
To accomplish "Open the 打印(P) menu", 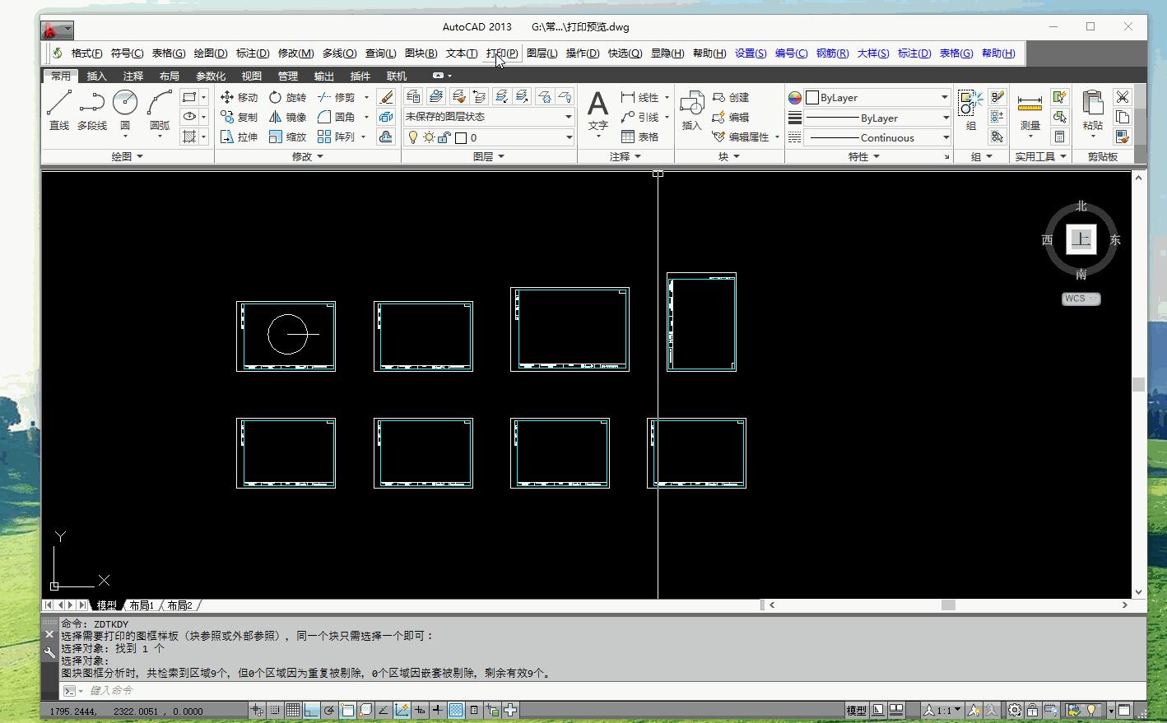I will tap(502, 53).
